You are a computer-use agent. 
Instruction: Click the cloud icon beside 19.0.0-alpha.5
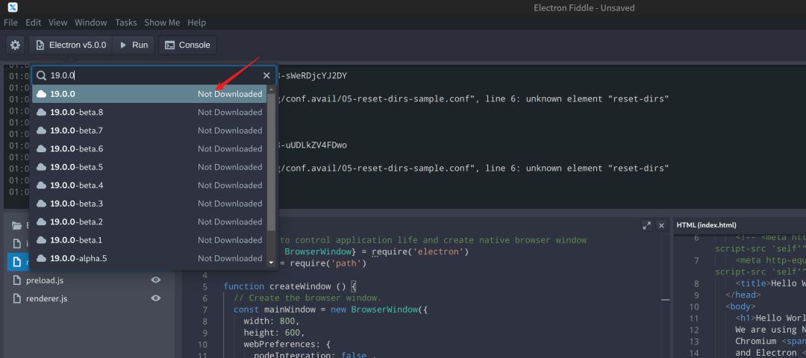pos(41,258)
